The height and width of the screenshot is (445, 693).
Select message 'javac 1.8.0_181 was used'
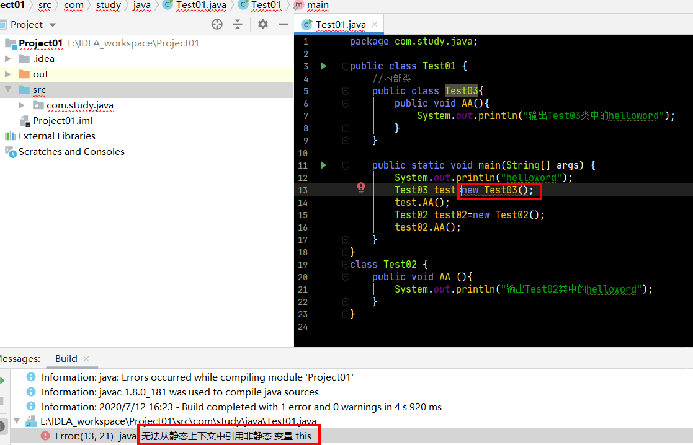click(x=180, y=392)
